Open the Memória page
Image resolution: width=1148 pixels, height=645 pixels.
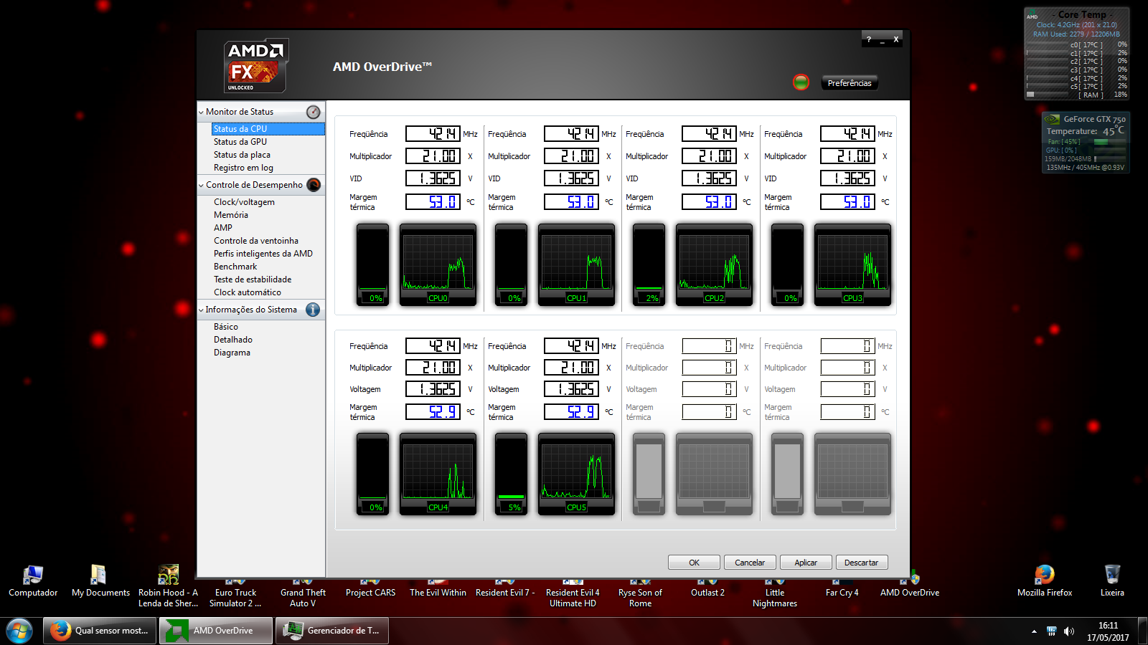coord(231,215)
